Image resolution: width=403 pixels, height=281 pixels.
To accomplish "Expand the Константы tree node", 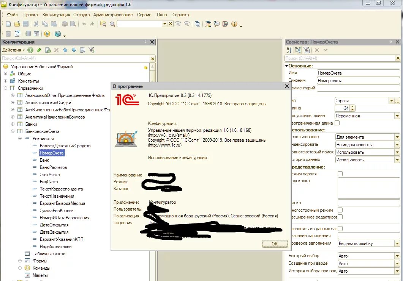I will 5,81.
